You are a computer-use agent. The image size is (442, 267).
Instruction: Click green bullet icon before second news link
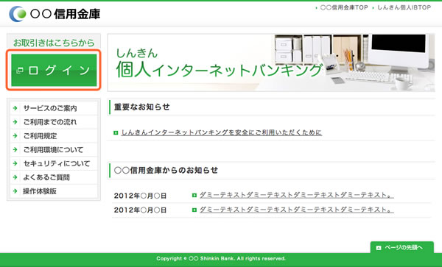(194, 210)
